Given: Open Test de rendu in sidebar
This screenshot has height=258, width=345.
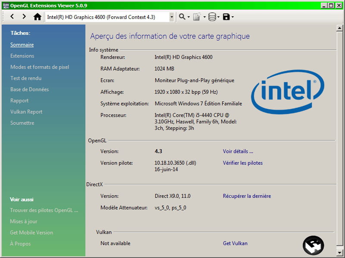Looking at the screenshot, I should click(26, 78).
